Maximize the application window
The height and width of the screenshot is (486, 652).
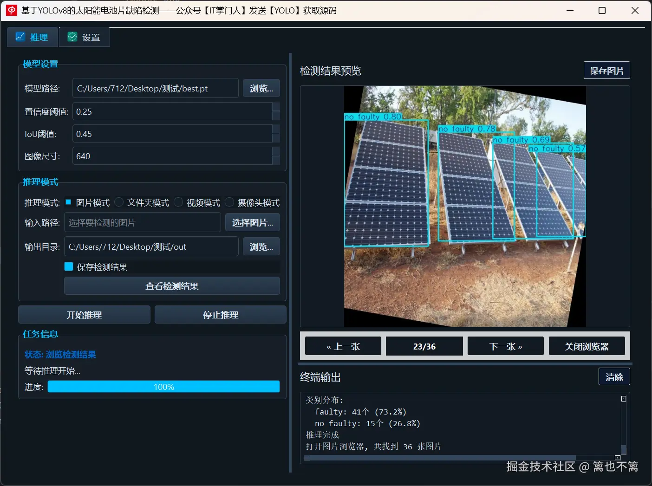click(x=602, y=10)
